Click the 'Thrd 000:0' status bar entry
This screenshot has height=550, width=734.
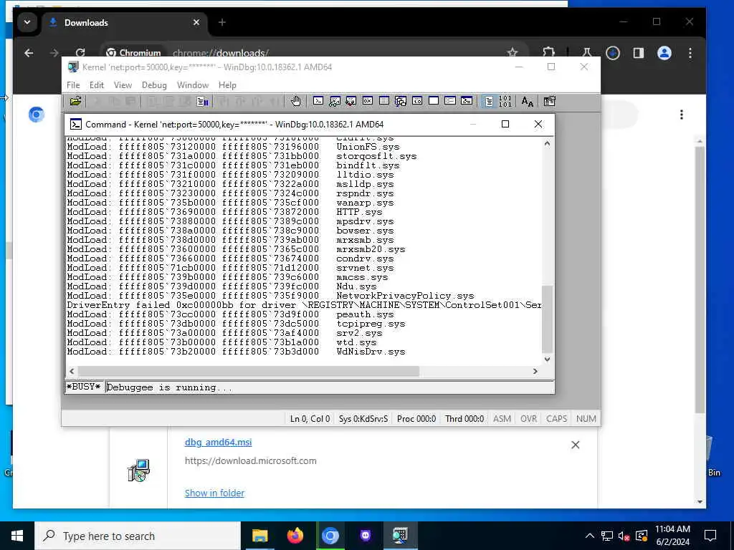click(464, 418)
